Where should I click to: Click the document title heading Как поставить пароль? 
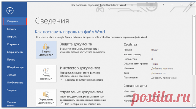(x=70, y=32)
